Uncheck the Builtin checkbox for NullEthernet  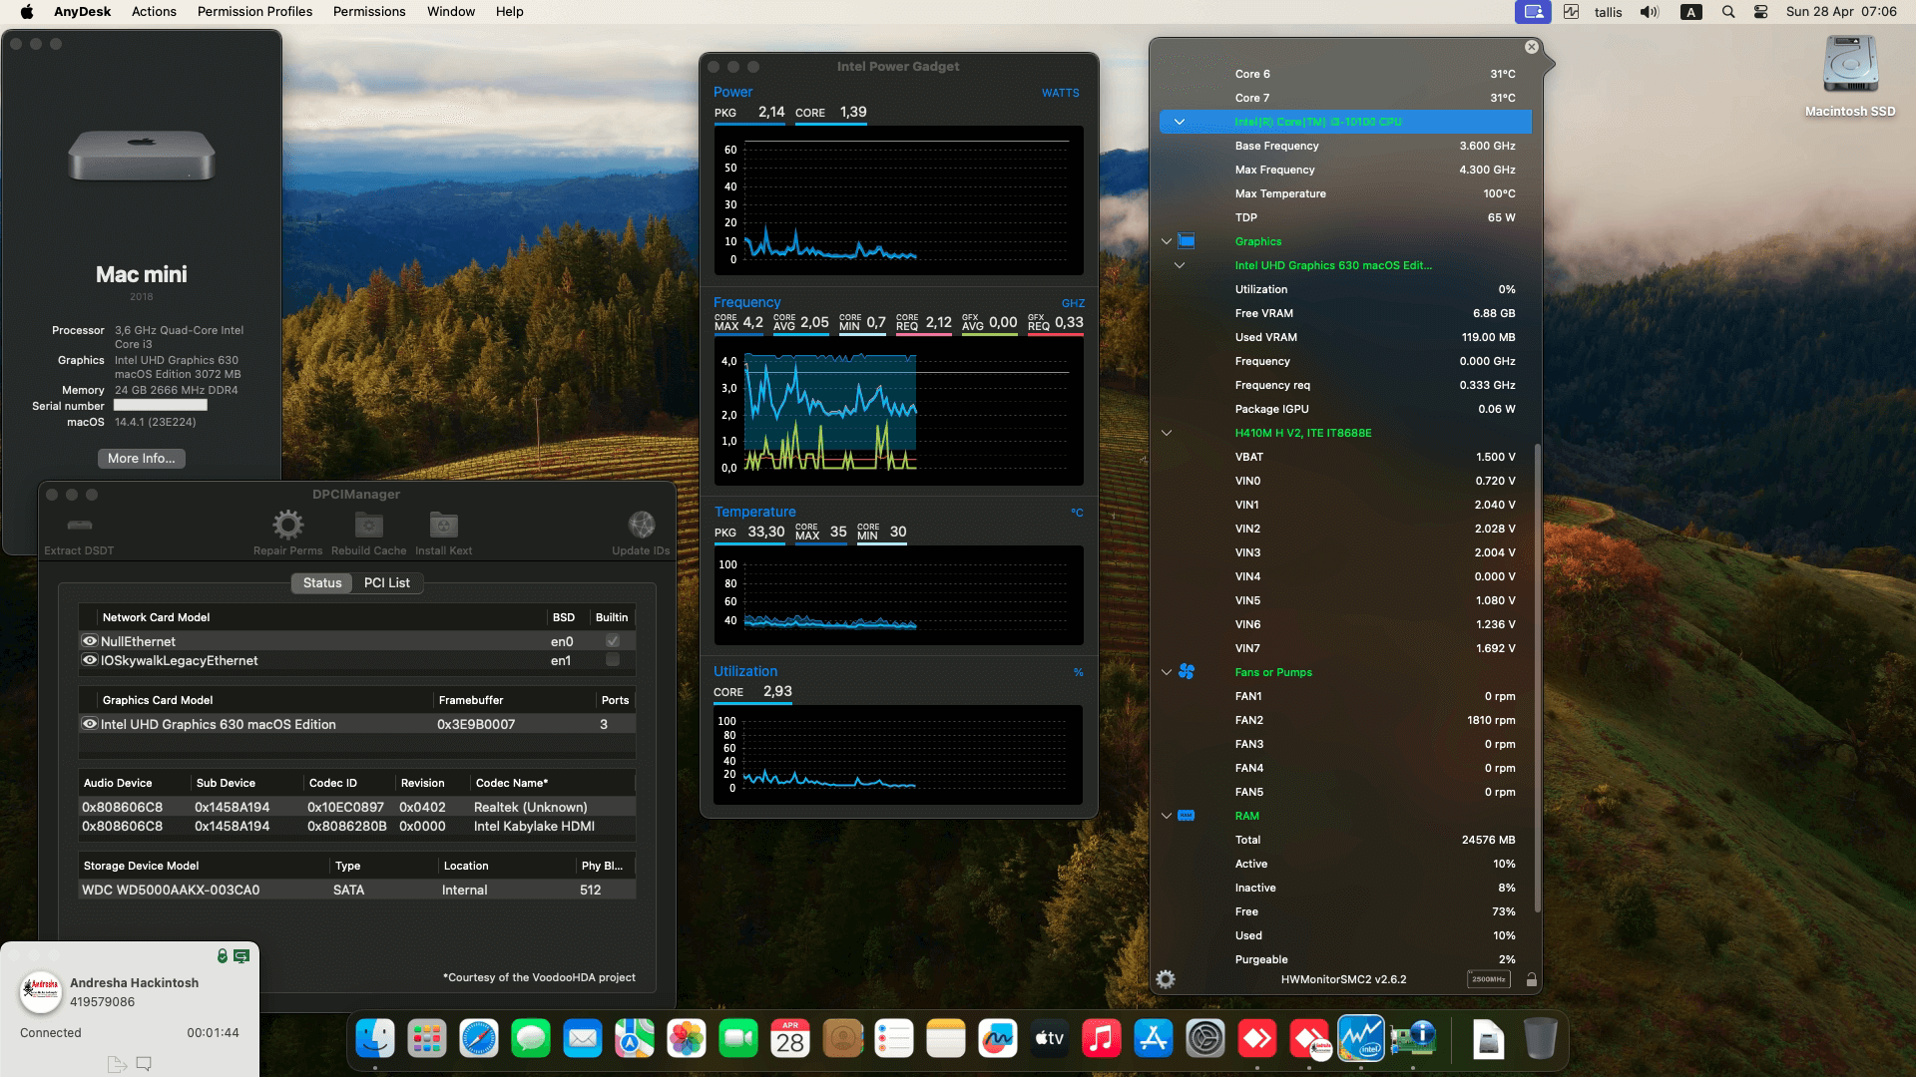click(613, 641)
